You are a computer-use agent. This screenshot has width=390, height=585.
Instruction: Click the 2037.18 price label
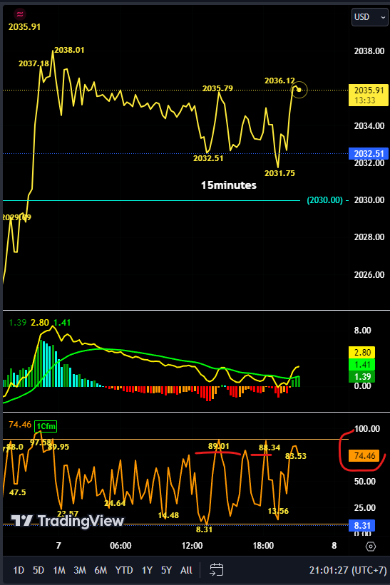[34, 63]
